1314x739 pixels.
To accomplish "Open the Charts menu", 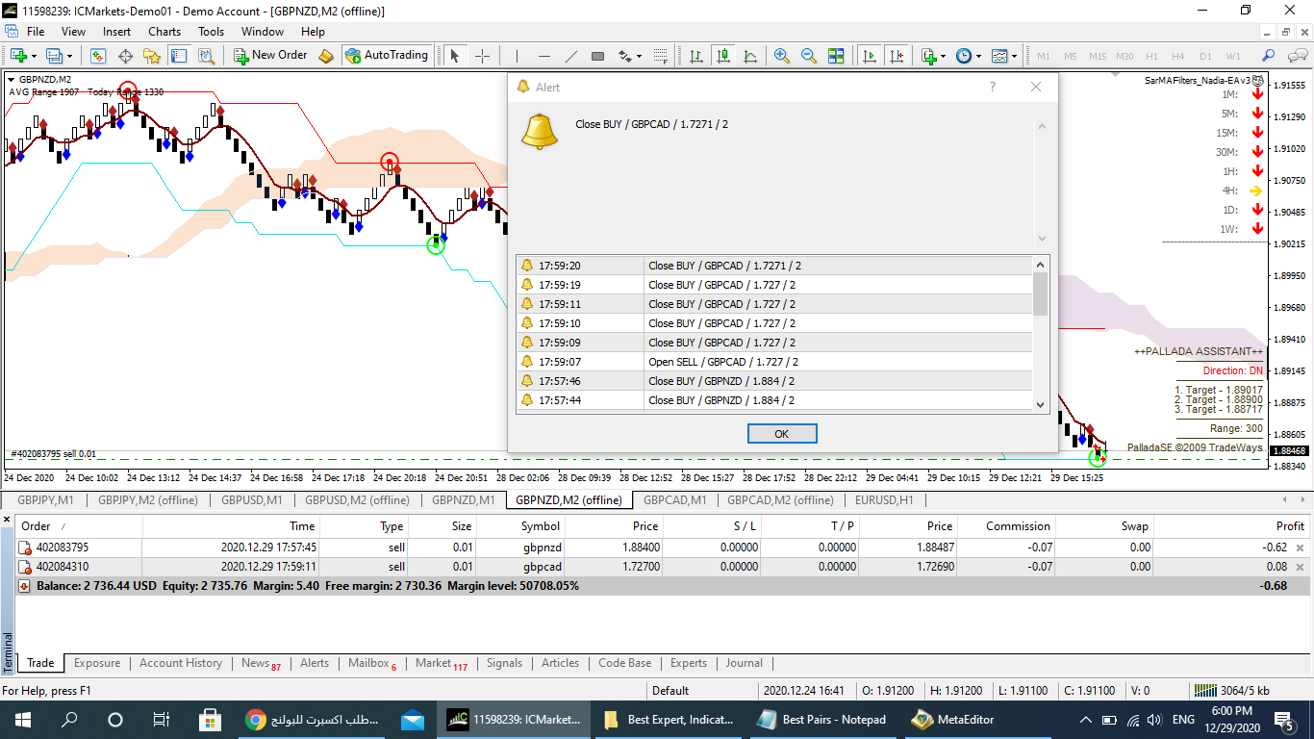I will tap(164, 32).
